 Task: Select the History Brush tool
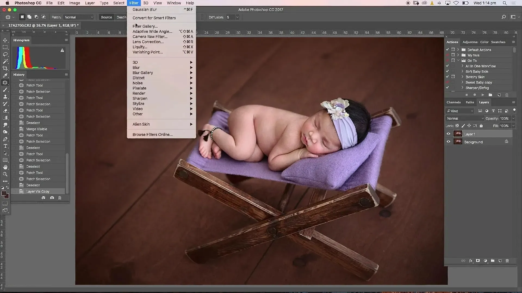[x=5, y=104]
